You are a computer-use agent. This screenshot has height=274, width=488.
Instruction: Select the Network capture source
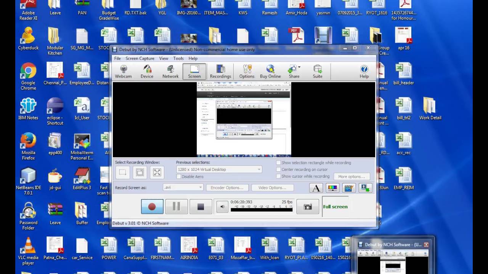click(170, 72)
